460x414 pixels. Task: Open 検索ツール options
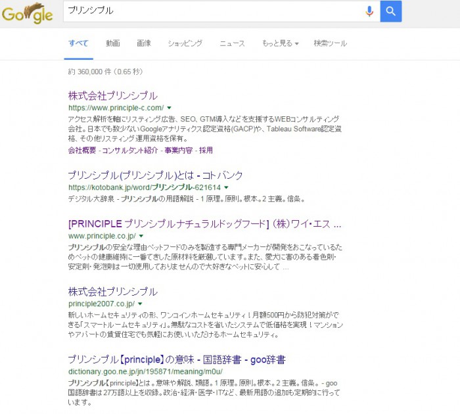click(330, 43)
